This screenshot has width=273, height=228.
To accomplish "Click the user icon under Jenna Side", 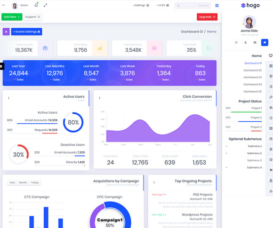I will coord(246,42).
